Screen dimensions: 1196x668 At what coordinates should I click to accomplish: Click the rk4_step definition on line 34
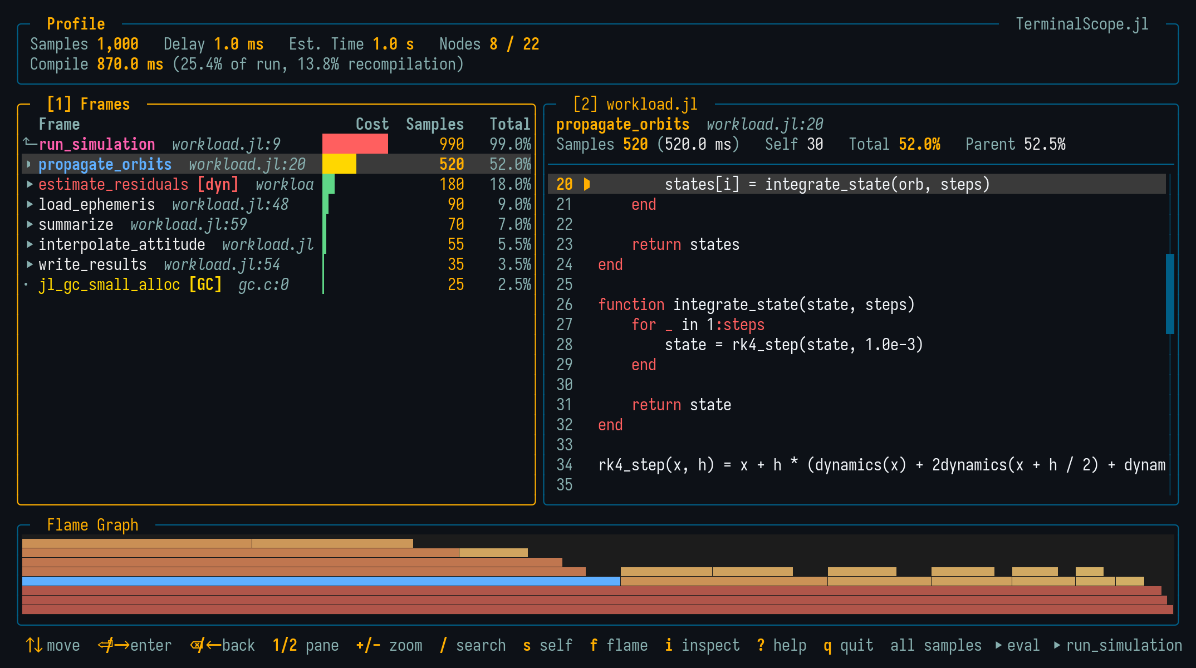tap(881, 465)
